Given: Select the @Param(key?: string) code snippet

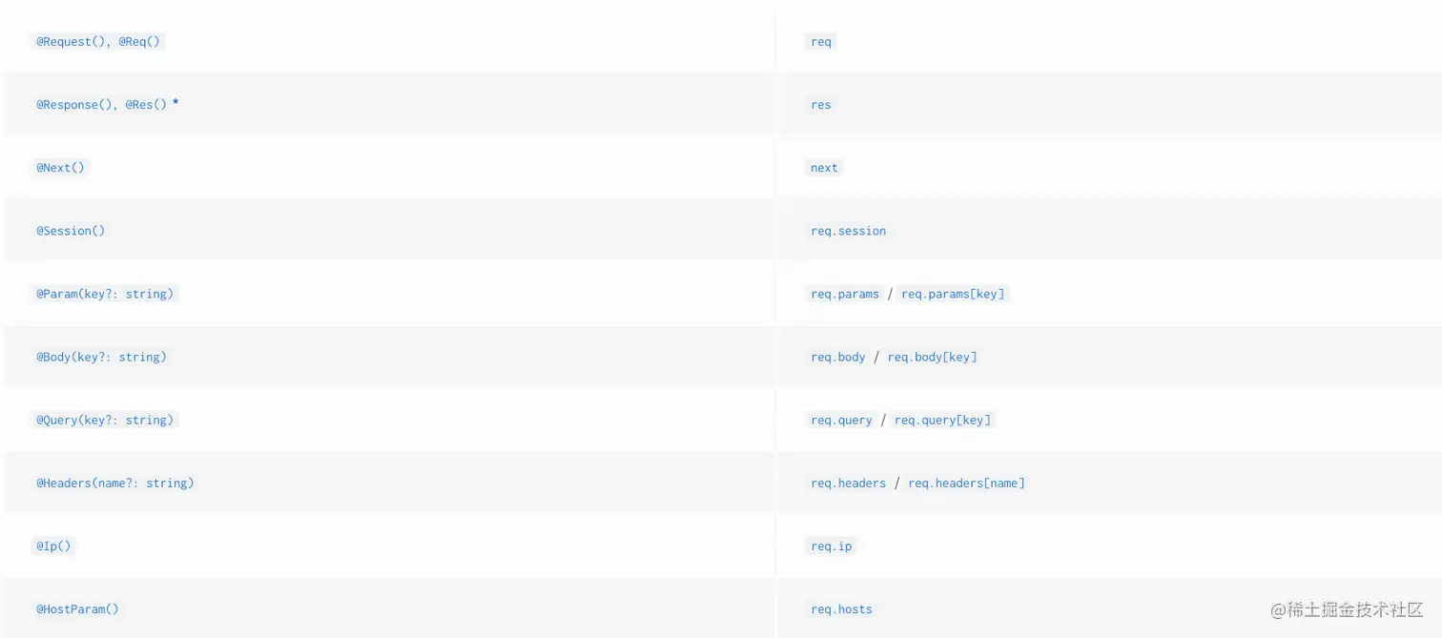Looking at the screenshot, I should click(x=105, y=294).
